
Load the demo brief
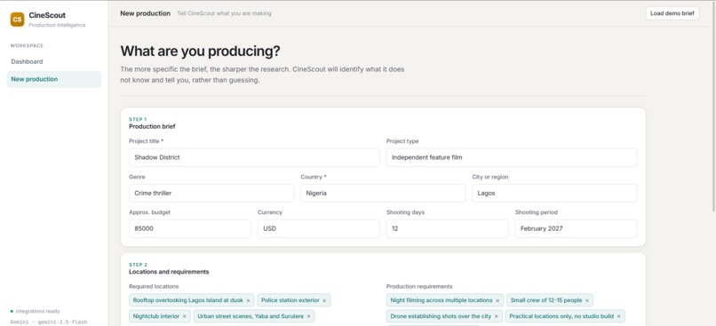(x=672, y=13)
